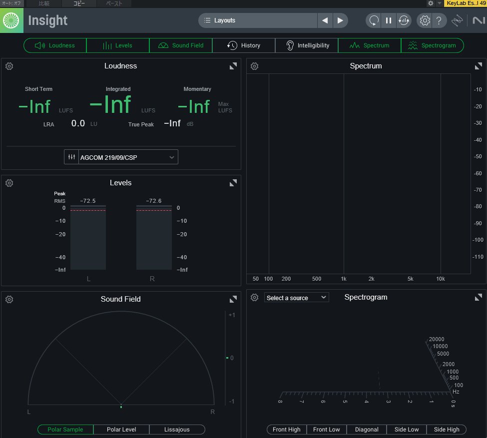
Task: Expand the Levels panel to full view
Action: [x=233, y=183]
